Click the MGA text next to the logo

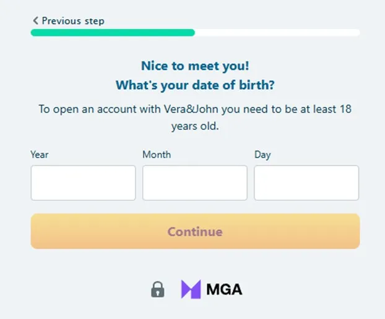pos(224,289)
